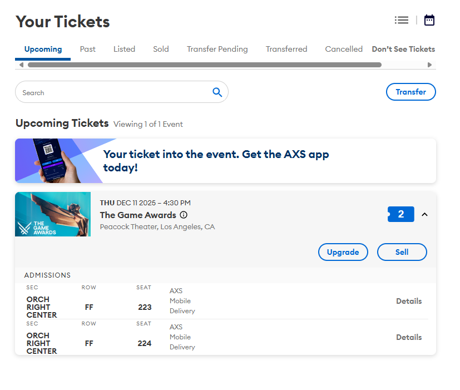
Task: Click ORCH RIGHT CENTER for seat 224
Action: point(42,343)
